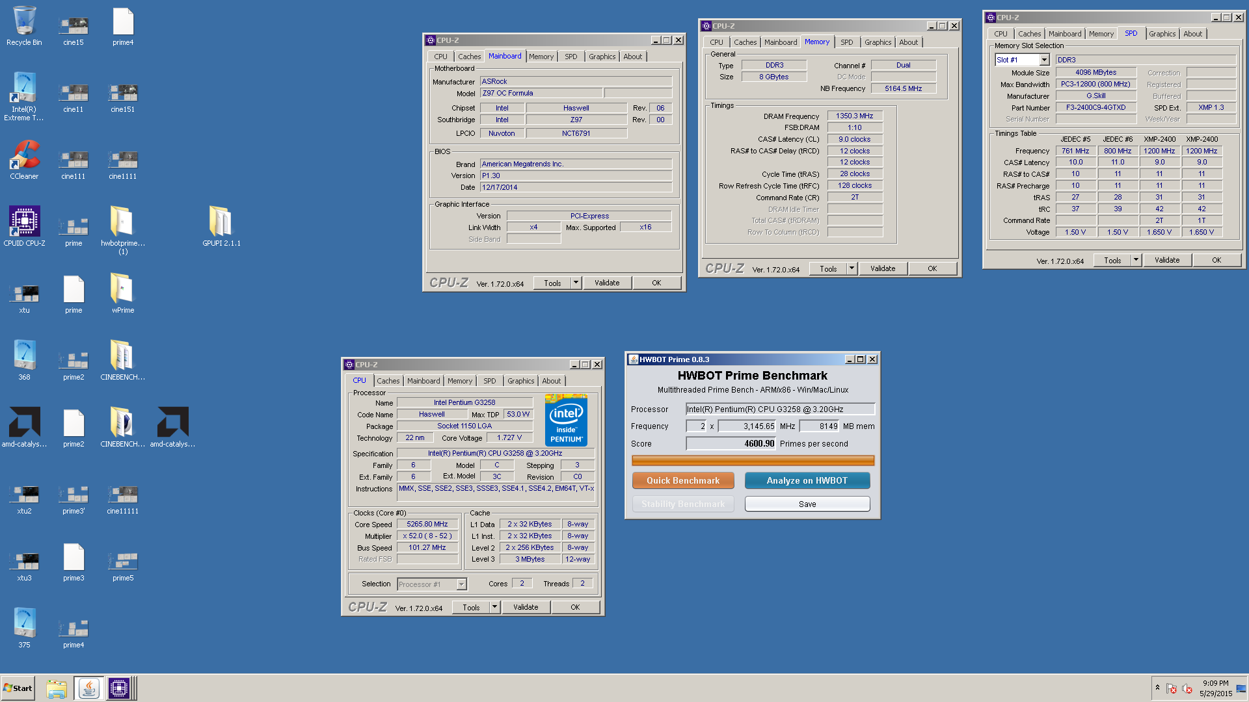This screenshot has width=1249, height=702.
Task: Open the Intel Extreme Tuning shortcut
Action: click(24, 96)
